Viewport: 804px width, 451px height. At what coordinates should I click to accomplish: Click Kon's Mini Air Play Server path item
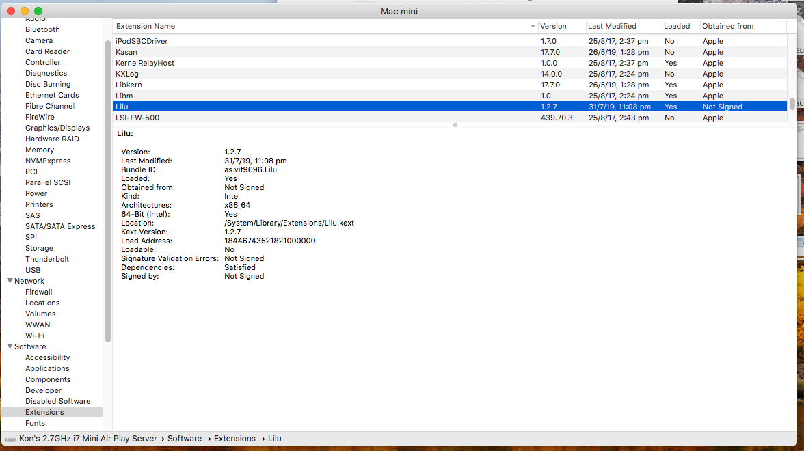pos(88,439)
